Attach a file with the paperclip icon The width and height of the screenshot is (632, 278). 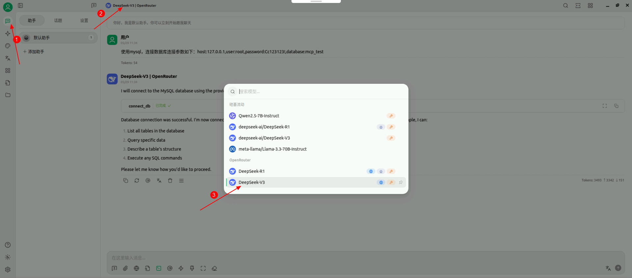click(125, 268)
